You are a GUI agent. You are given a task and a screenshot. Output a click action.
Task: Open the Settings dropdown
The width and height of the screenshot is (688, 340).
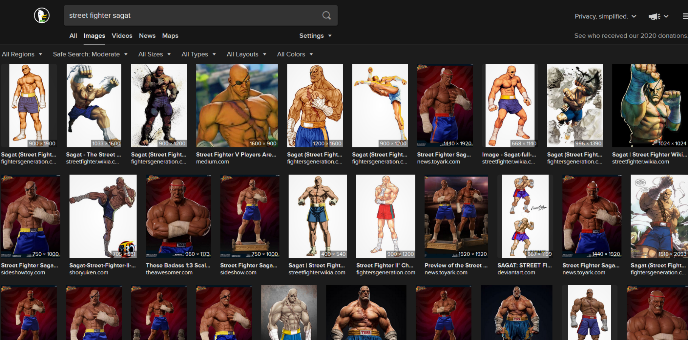point(315,35)
